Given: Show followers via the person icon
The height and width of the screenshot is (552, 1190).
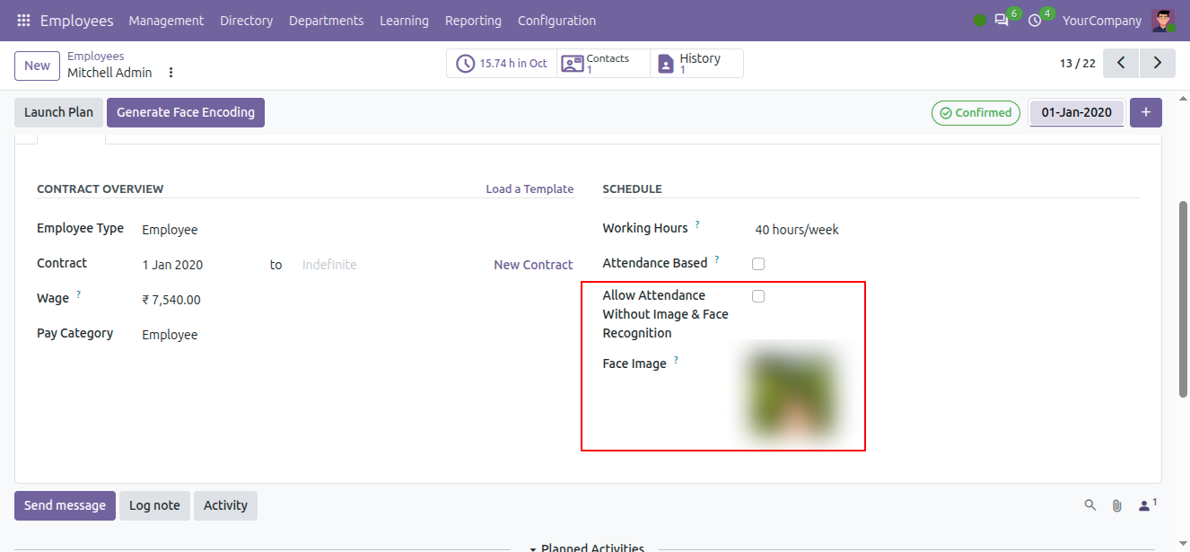Looking at the screenshot, I should click(1147, 505).
